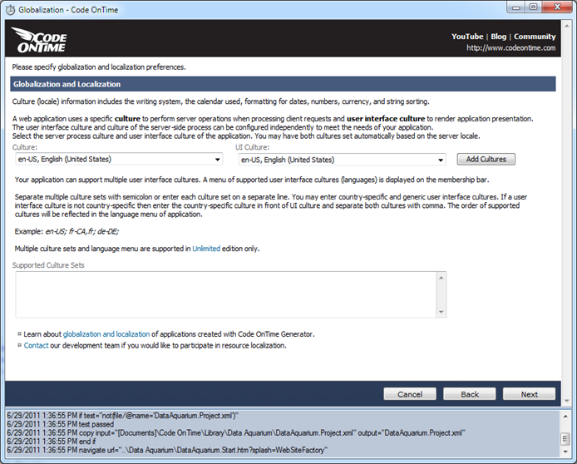Click the main page scroll down arrow
This screenshot has height=464, width=577.
tap(567, 400)
